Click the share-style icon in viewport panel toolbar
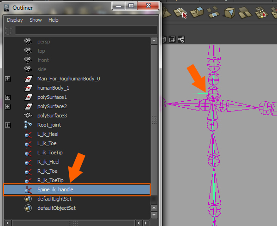The height and width of the screenshot is (226, 277). pos(181,39)
